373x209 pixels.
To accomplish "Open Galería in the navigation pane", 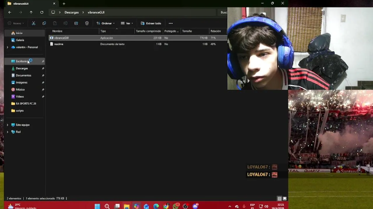I will [25, 40].
